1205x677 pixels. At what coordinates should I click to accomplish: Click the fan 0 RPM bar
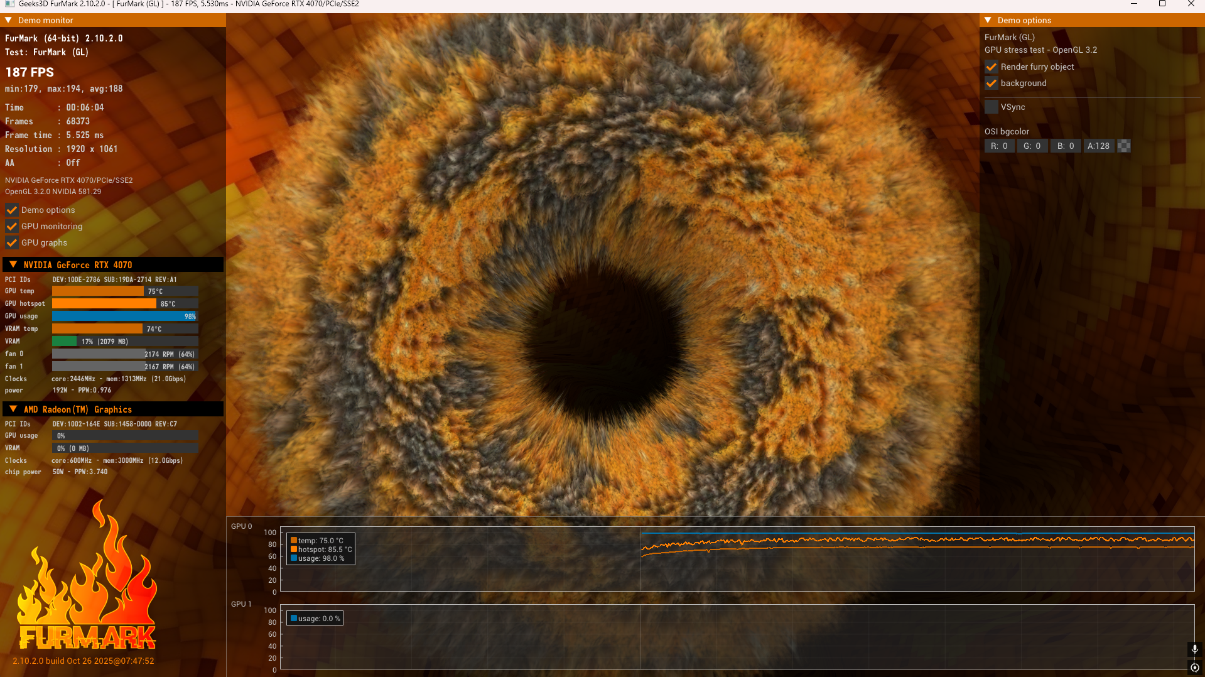coord(125,354)
